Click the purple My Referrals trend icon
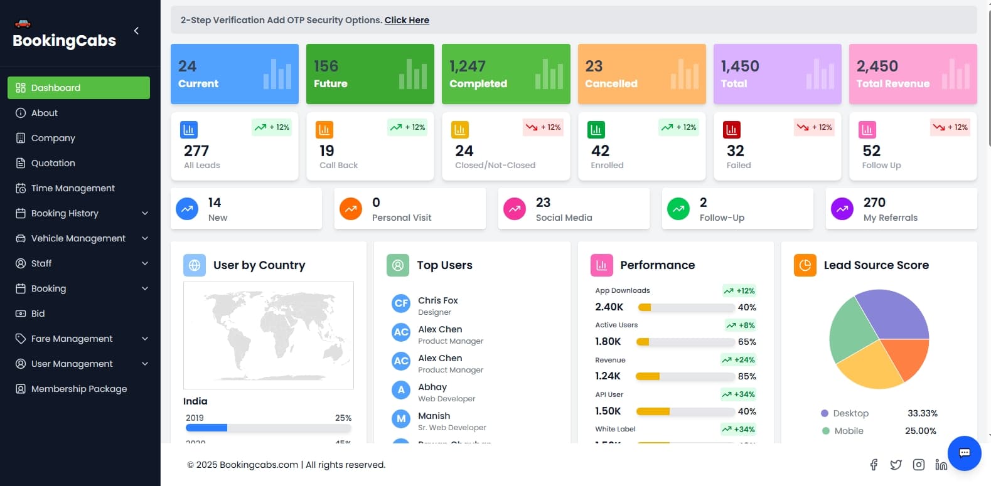 (842, 209)
